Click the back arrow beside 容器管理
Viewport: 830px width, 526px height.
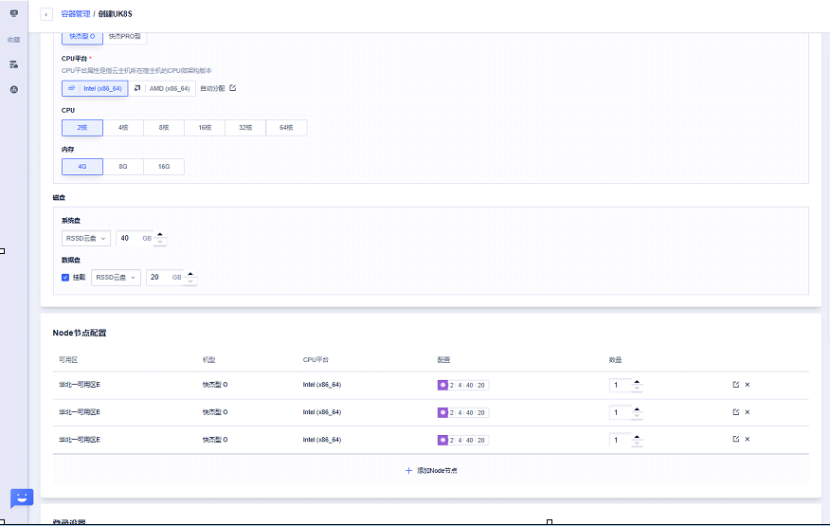click(46, 14)
